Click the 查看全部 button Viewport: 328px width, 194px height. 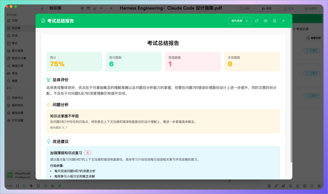pyautogui.click(x=313, y=38)
